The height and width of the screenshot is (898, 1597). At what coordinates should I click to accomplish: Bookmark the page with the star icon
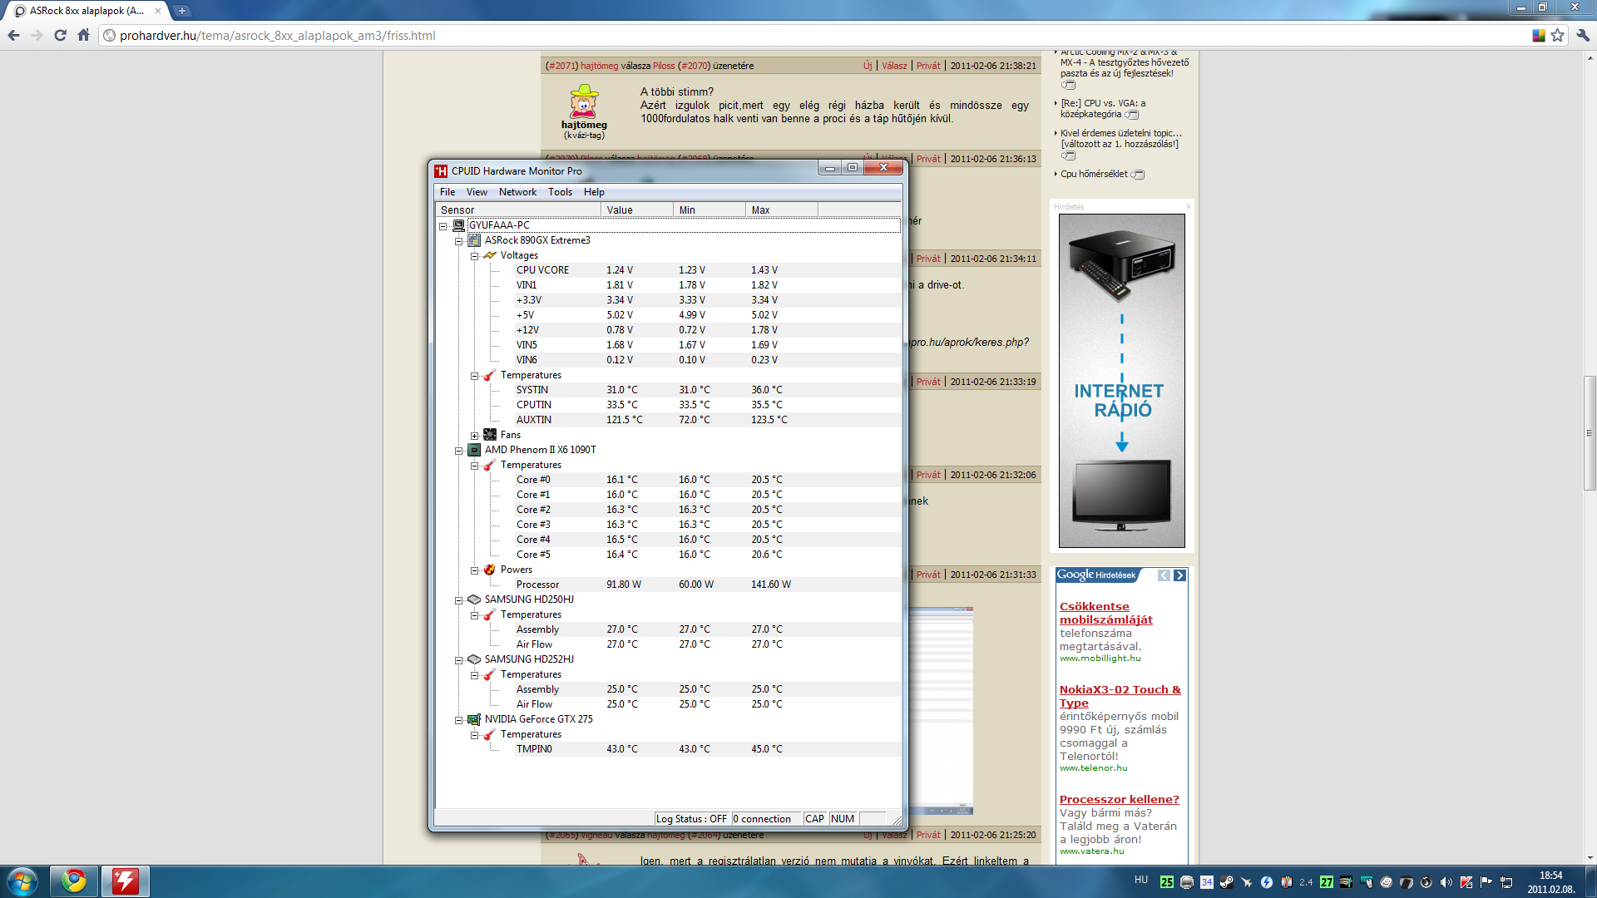point(1558,36)
